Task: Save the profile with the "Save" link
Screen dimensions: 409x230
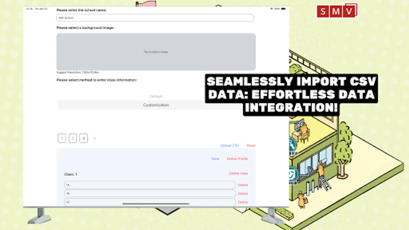Action: point(215,159)
